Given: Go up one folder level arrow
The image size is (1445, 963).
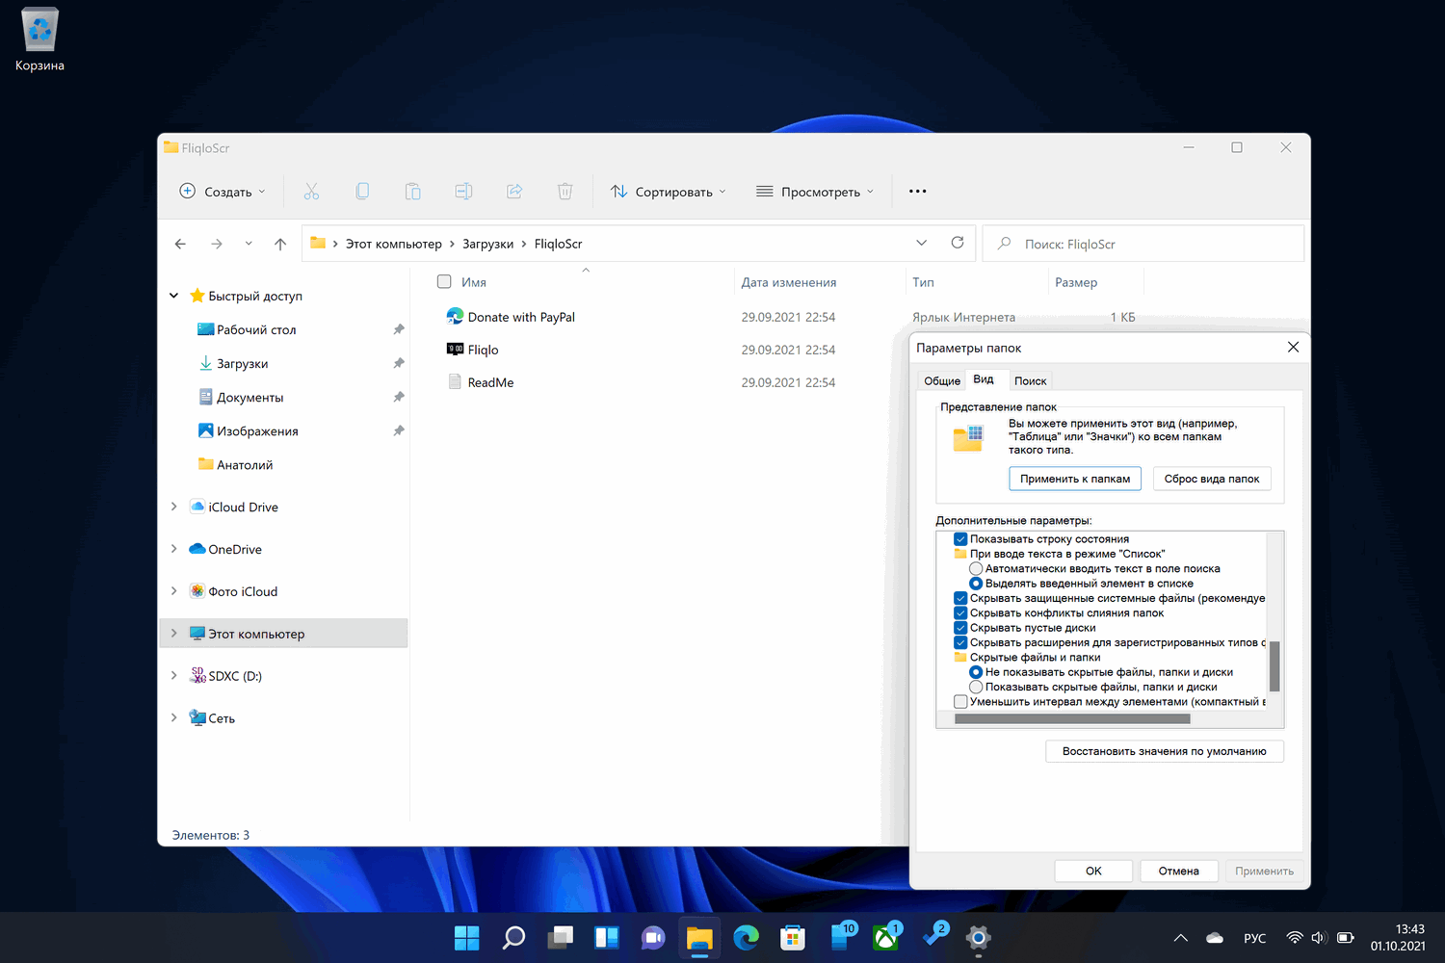Looking at the screenshot, I should click(x=280, y=244).
